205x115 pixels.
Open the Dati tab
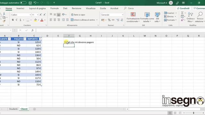coord(65,8)
